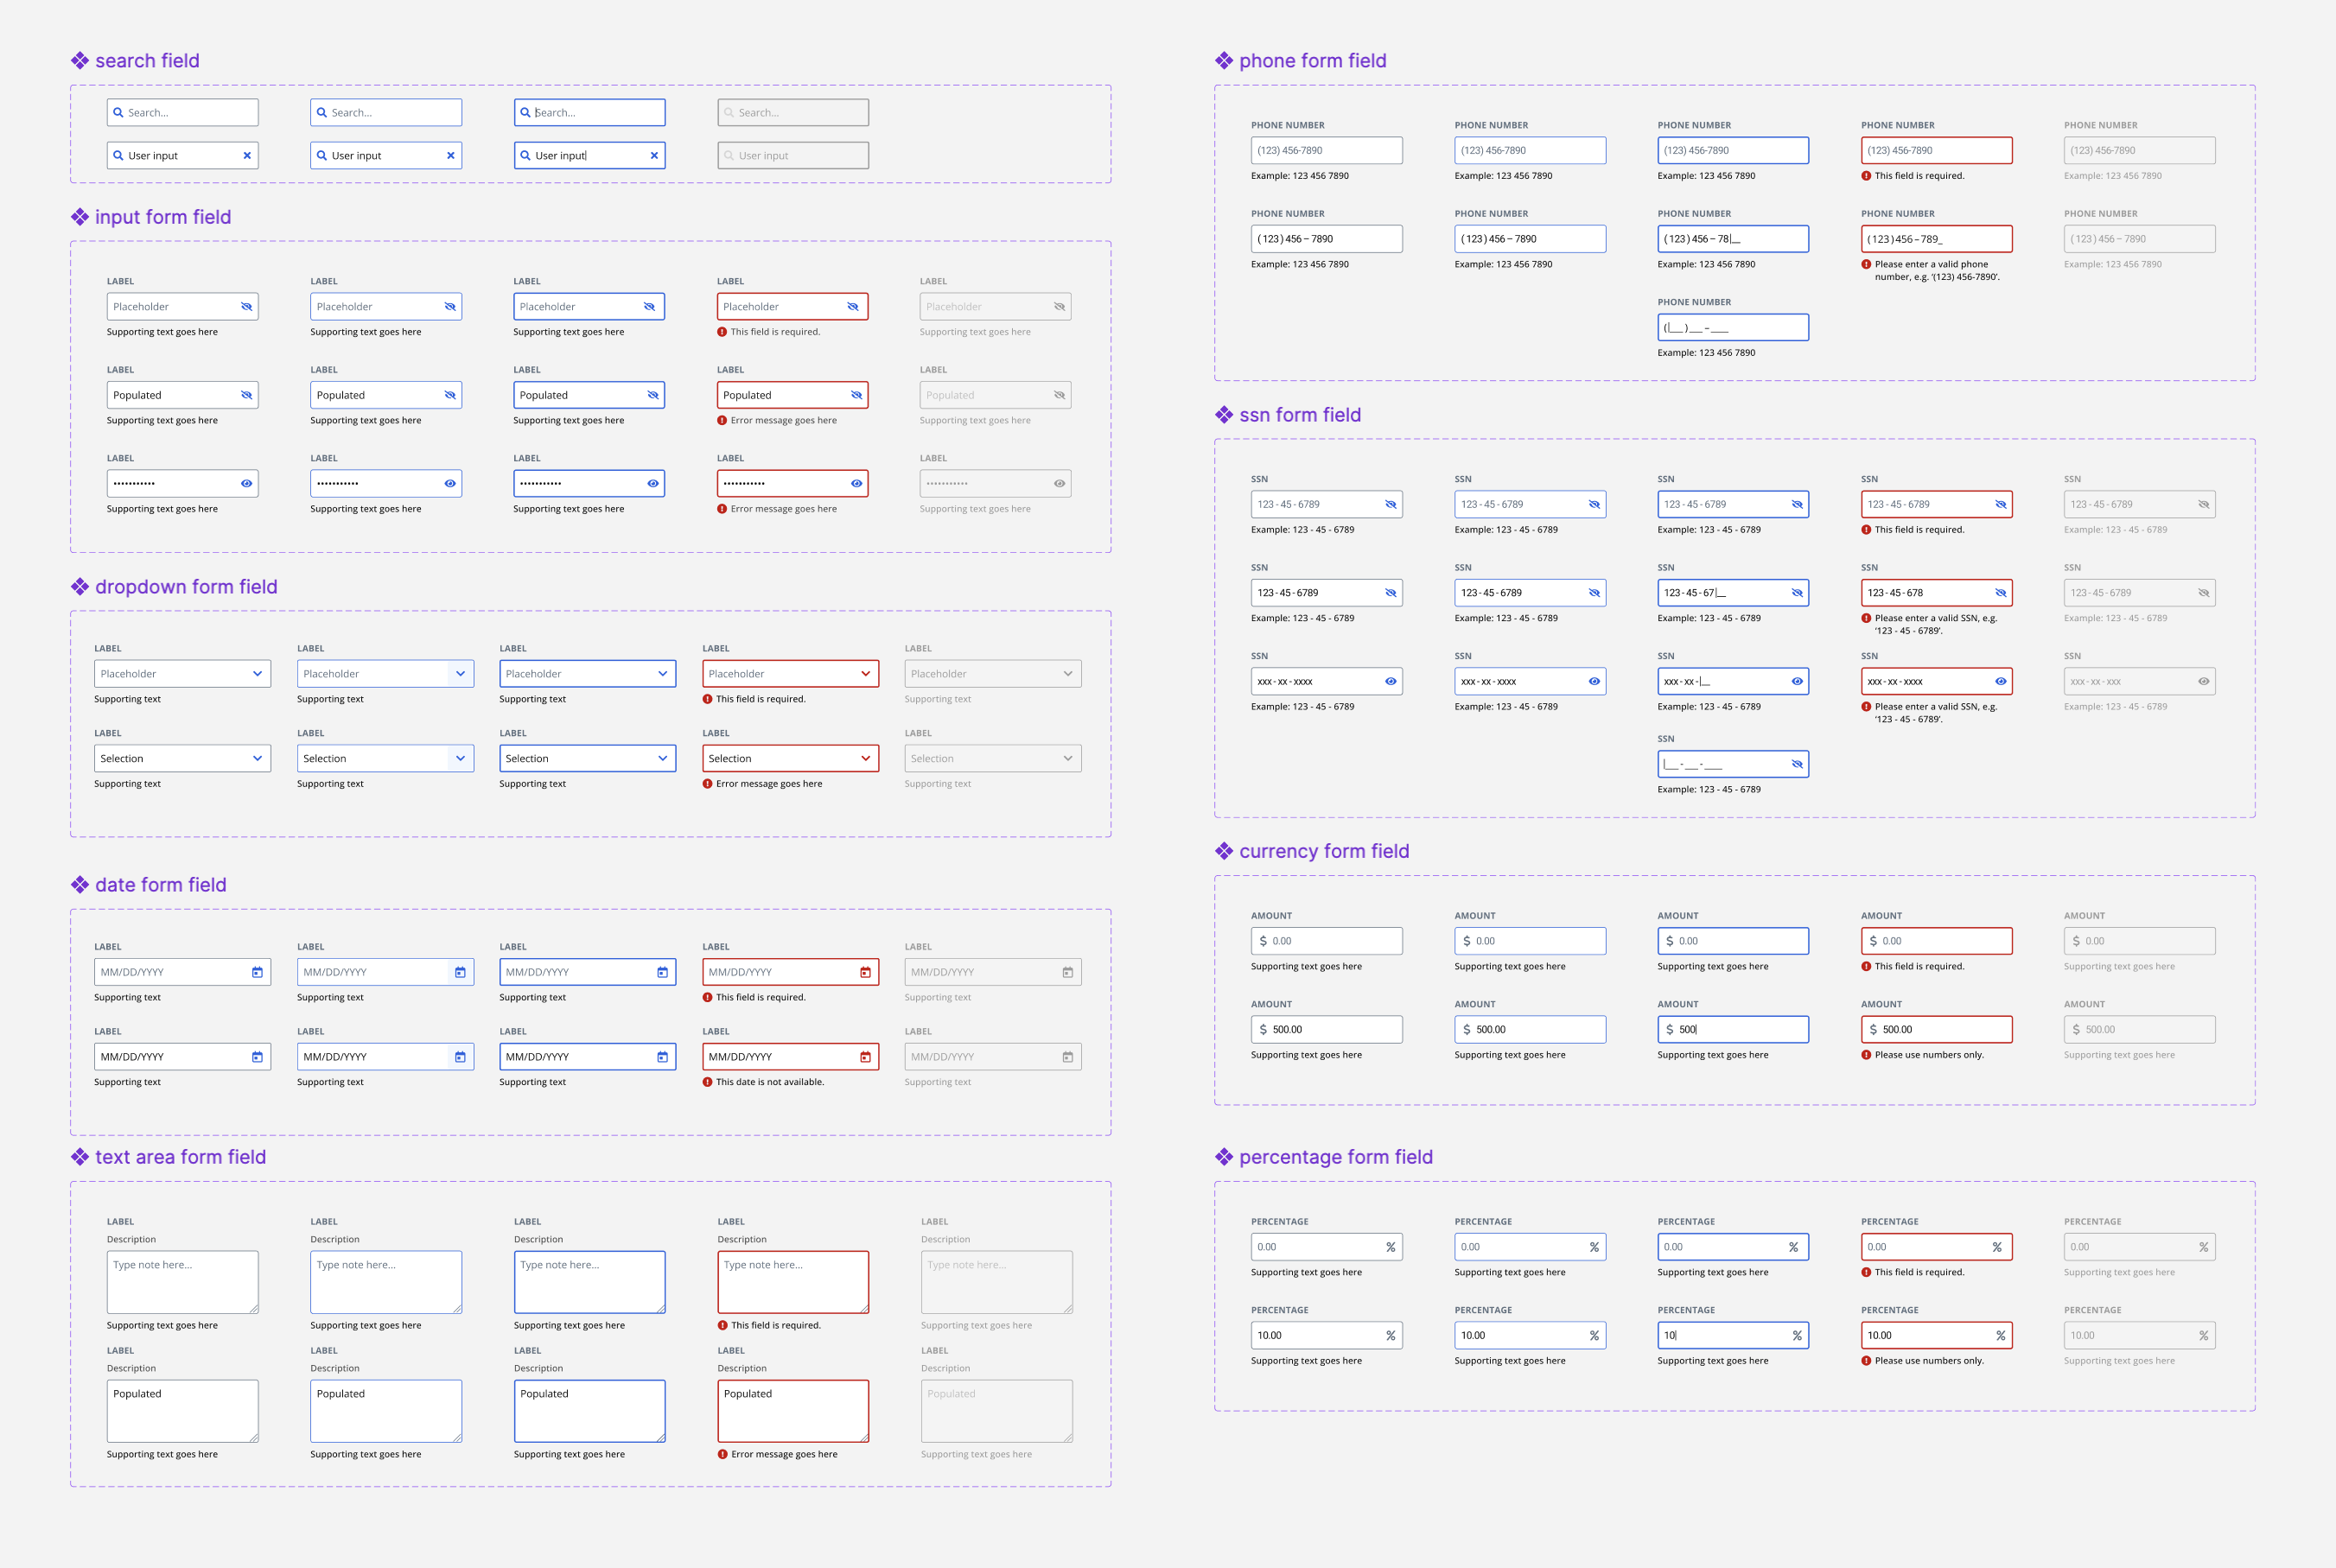
Task: Toggle visibility in the SSN field showing 'xxx-xx-|_'
Action: (x=1797, y=682)
